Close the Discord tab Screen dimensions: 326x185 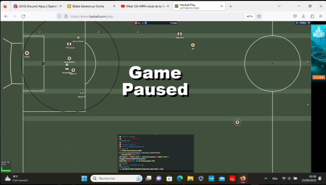(x=61, y=6)
